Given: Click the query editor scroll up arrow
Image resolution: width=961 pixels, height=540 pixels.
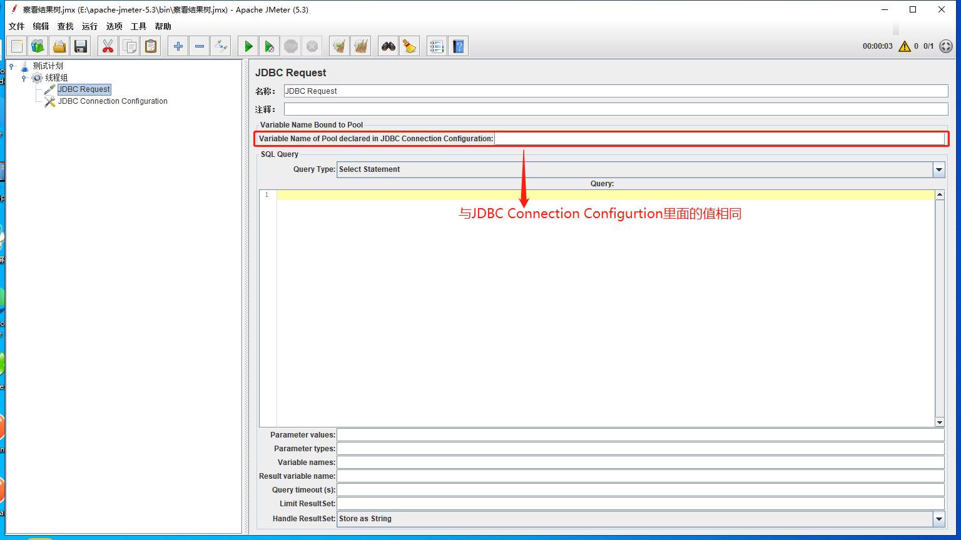Looking at the screenshot, I should (x=940, y=195).
